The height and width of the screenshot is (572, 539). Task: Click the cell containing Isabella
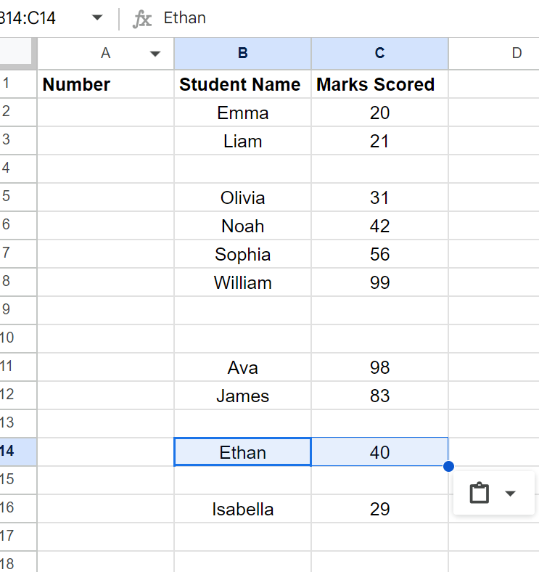(242, 509)
